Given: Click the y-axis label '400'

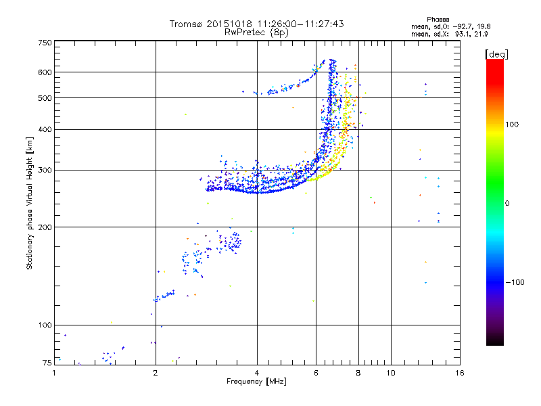Looking at the screenshot, I should click(x=45, y=130).
